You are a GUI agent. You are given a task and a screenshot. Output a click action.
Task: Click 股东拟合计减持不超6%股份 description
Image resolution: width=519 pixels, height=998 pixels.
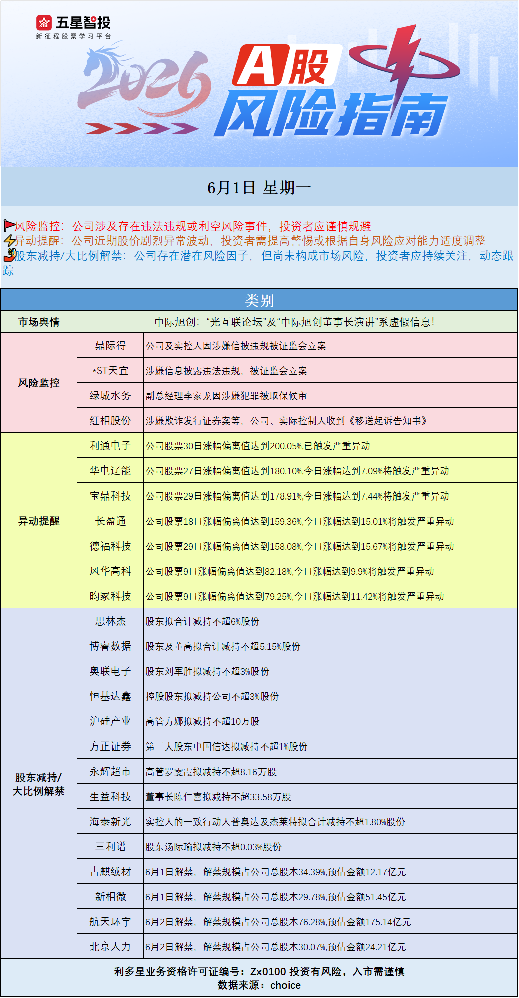coord(202,621)
